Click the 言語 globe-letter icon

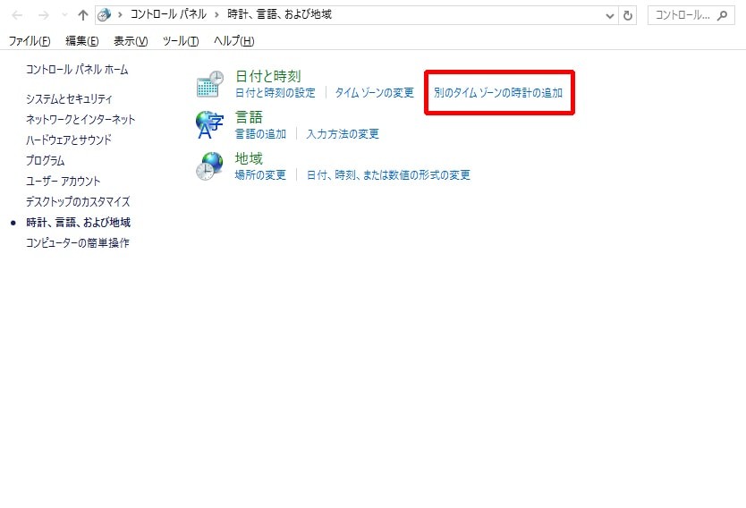click(209, 124)
